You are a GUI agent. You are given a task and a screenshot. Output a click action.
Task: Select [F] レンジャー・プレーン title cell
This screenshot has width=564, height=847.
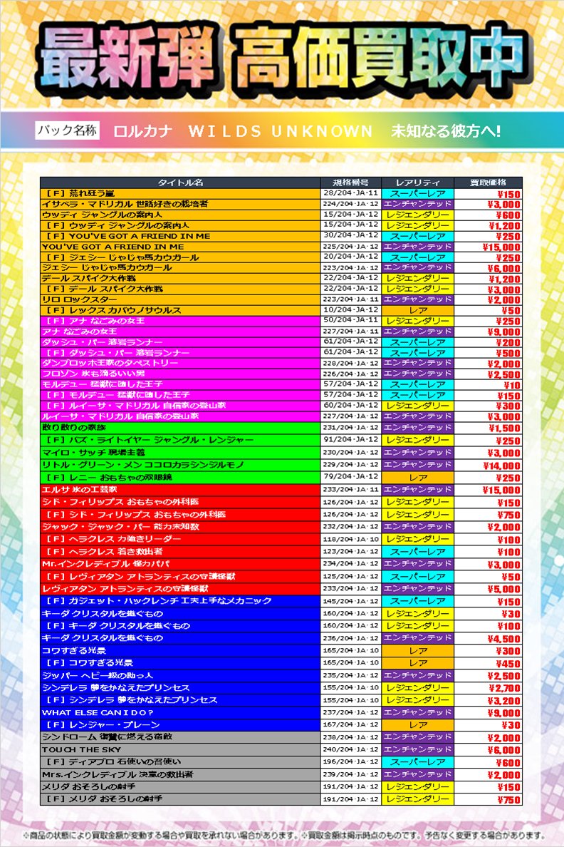(x=180, y=726)
